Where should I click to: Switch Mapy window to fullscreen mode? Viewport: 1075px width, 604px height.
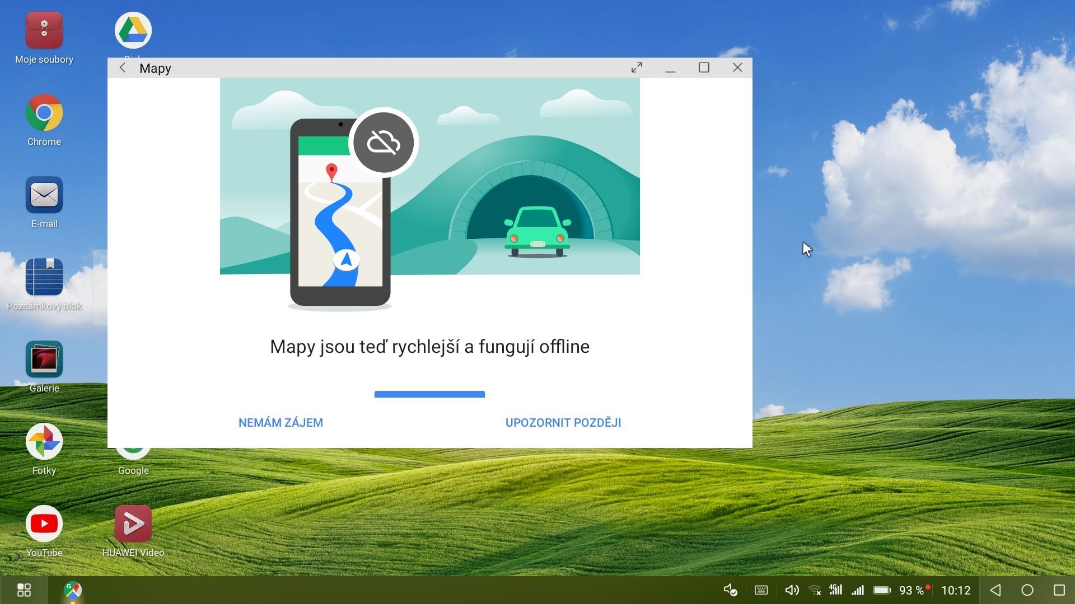tap(637, 68)
